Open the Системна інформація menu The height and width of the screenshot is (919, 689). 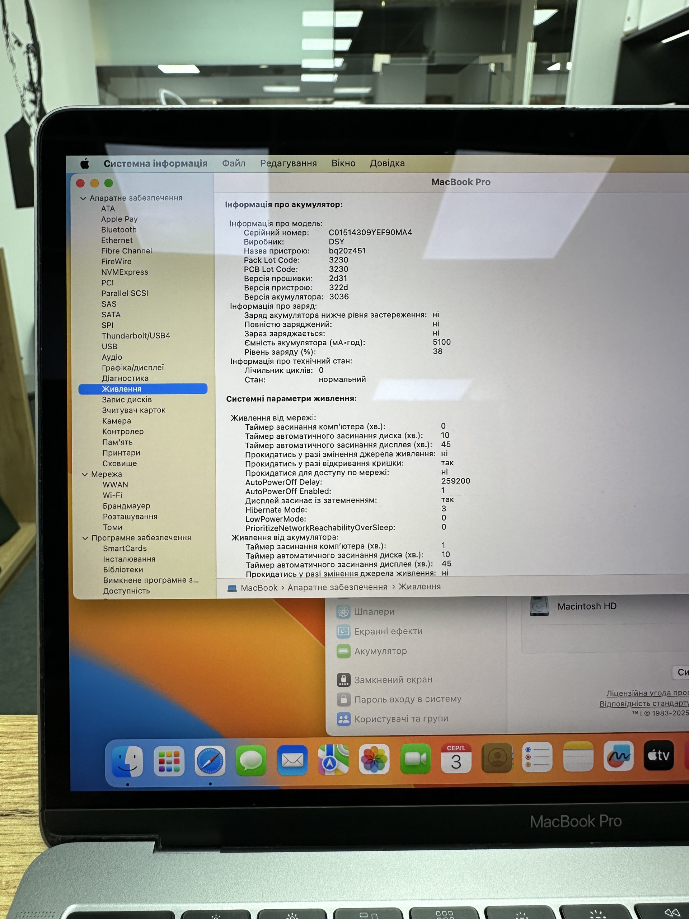(155, 163)
